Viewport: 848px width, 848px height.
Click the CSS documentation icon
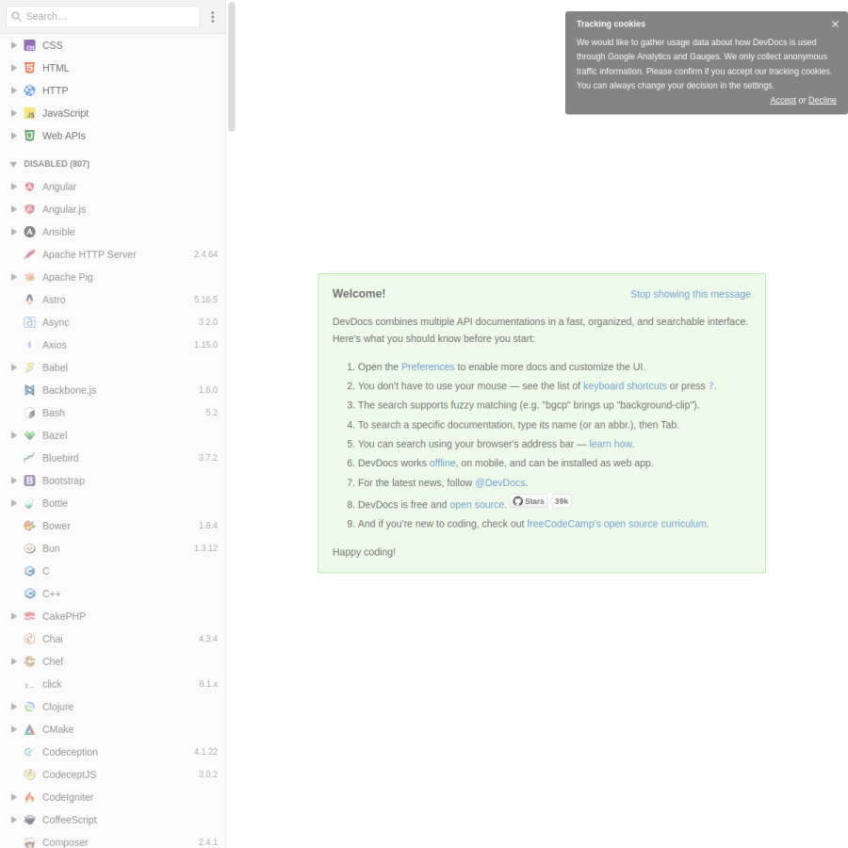click(x=30, y=45)
